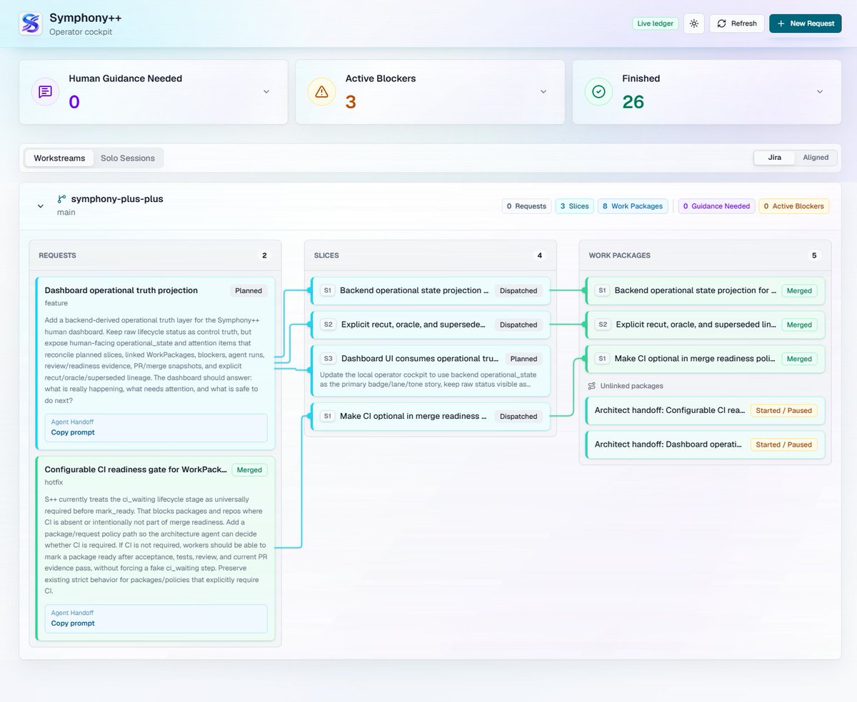Click S3 tag on Dashboard UI slice
This screenshot has width=857, height=702.
[328, 359]
